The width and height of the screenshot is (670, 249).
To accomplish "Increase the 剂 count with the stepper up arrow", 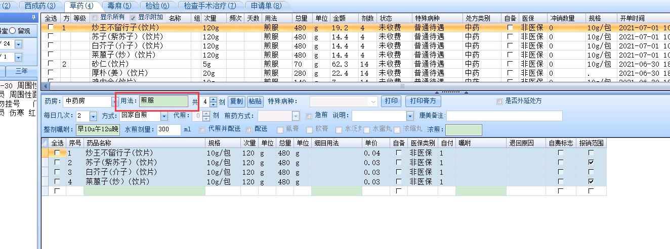I will point(214,98).
